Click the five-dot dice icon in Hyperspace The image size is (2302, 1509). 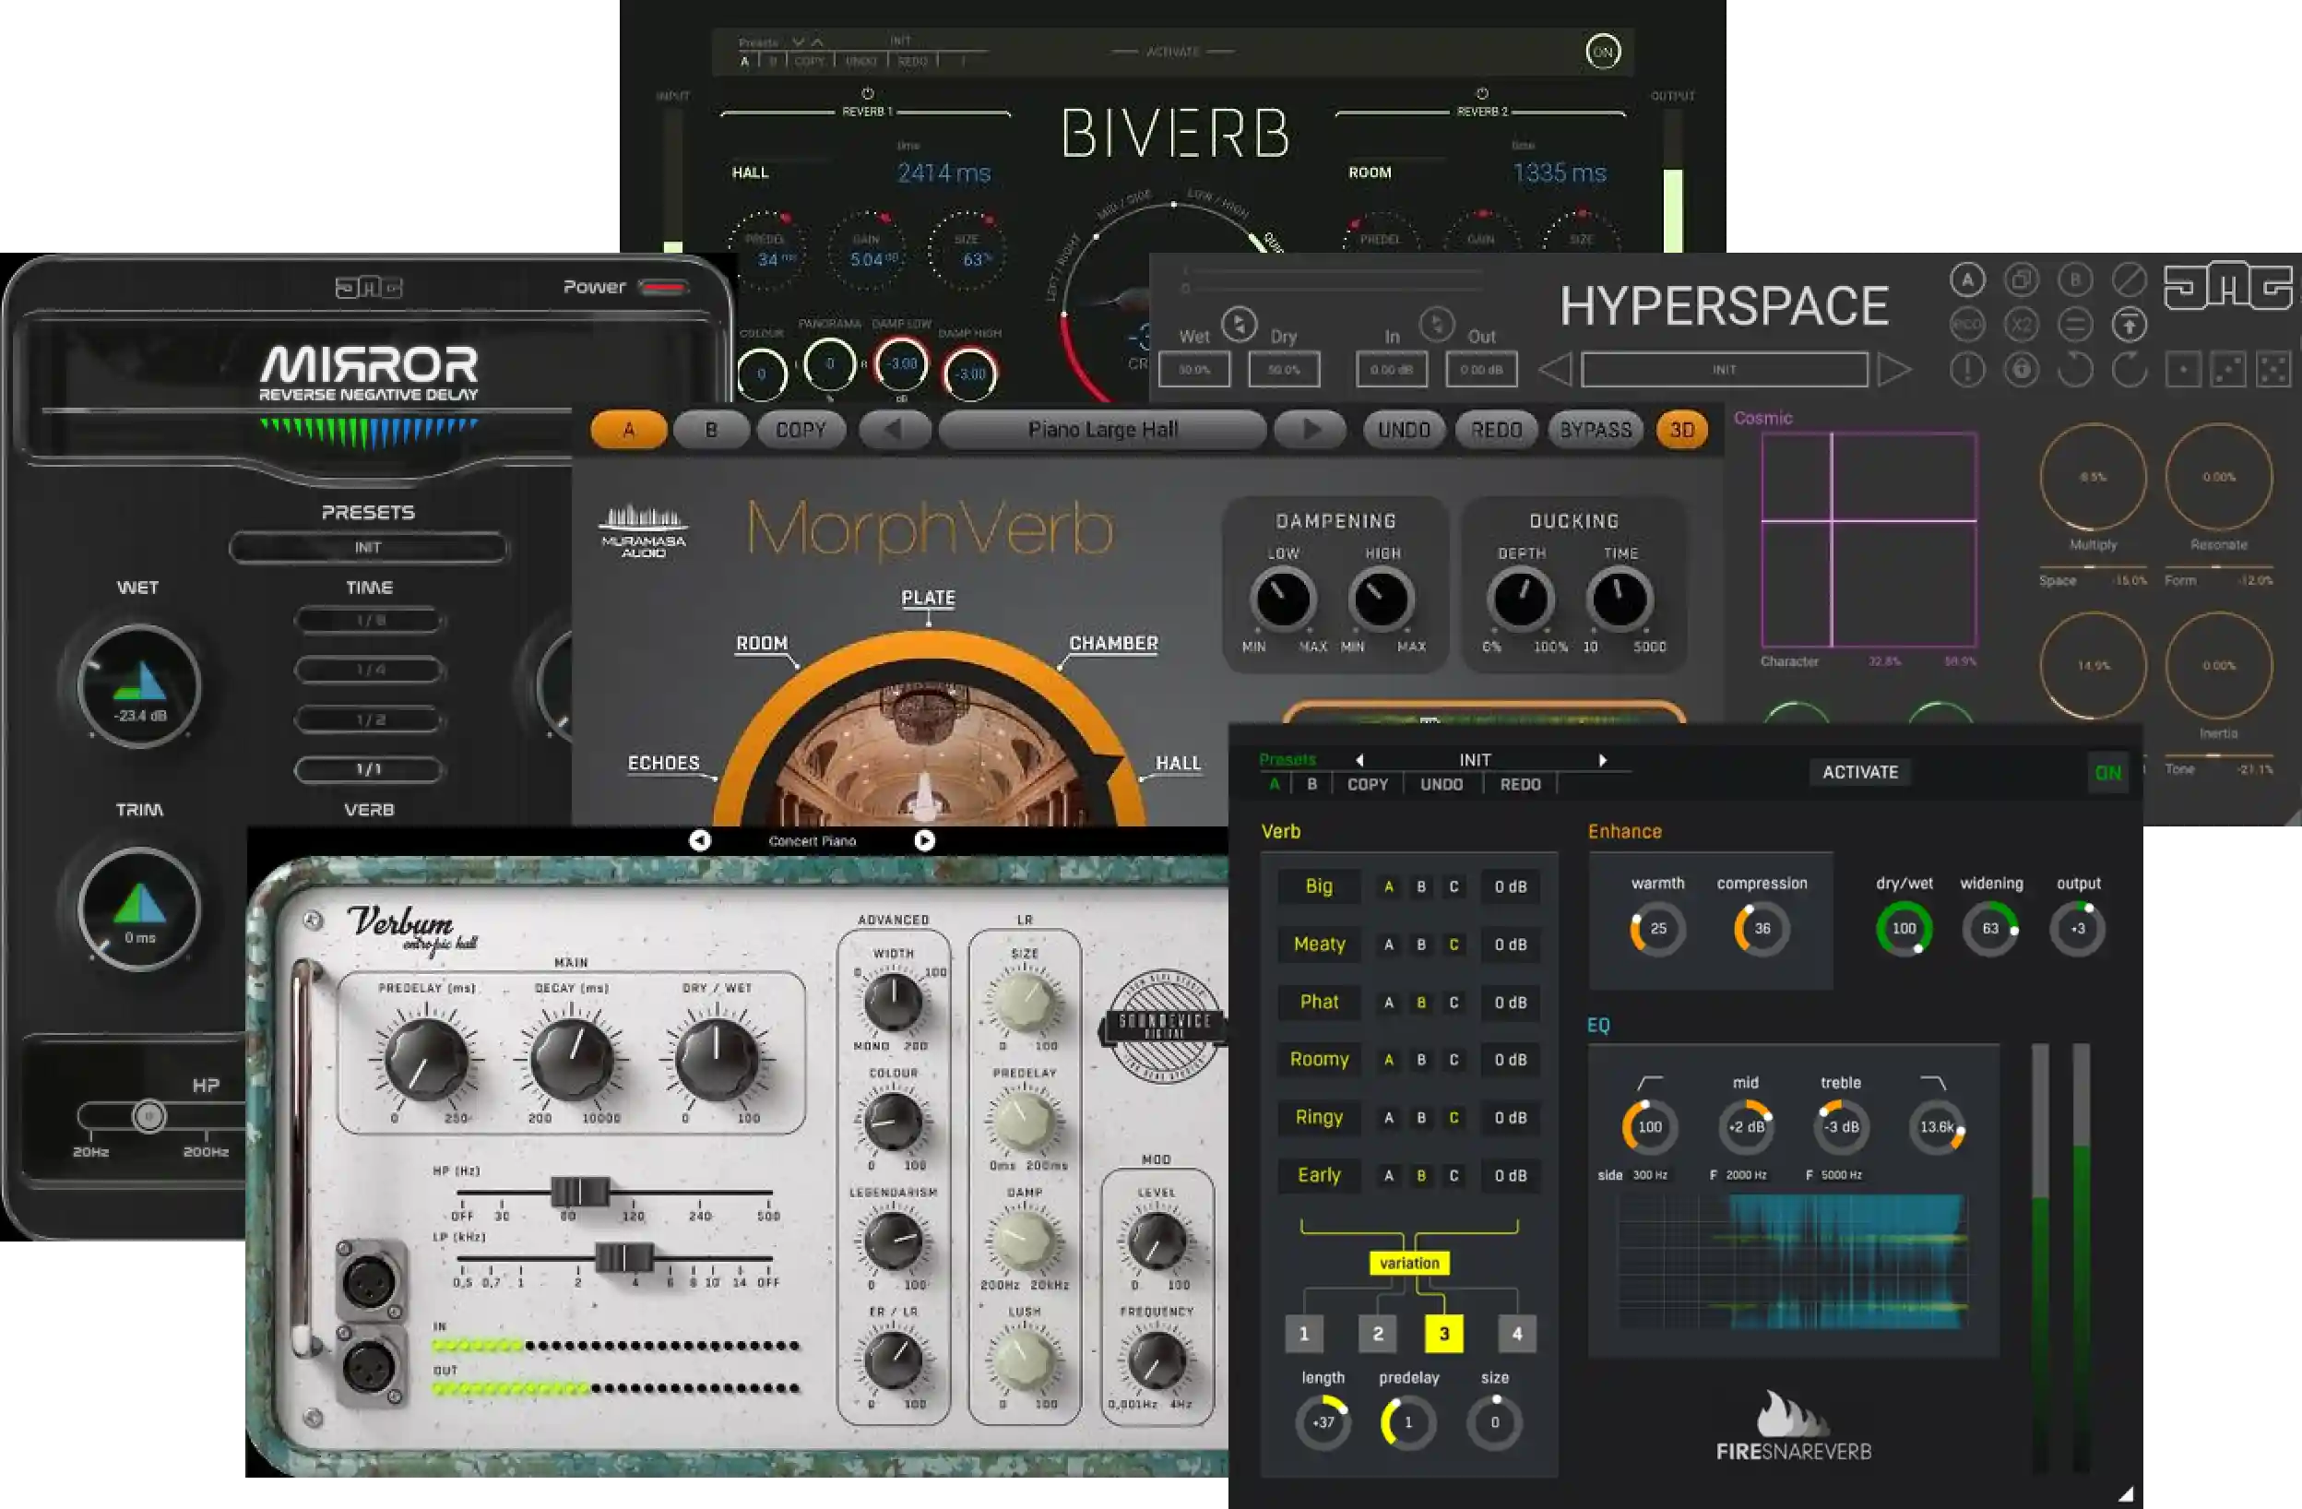pos(2273,370)
